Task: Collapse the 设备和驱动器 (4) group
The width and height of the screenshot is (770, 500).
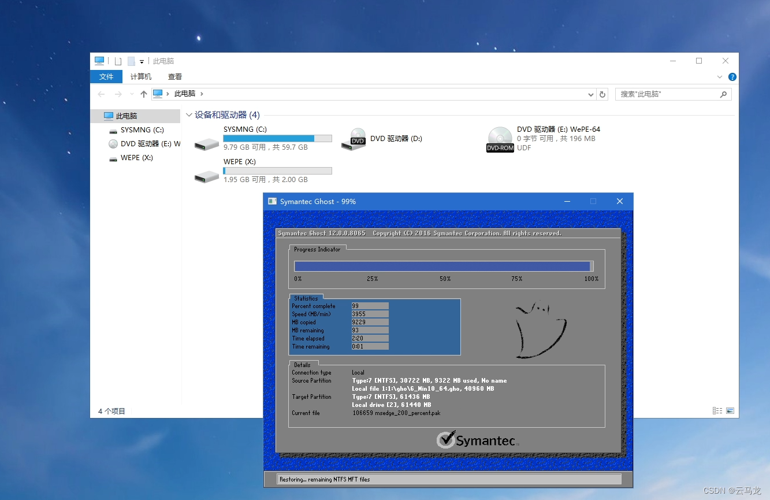Action: click(189, 114)
